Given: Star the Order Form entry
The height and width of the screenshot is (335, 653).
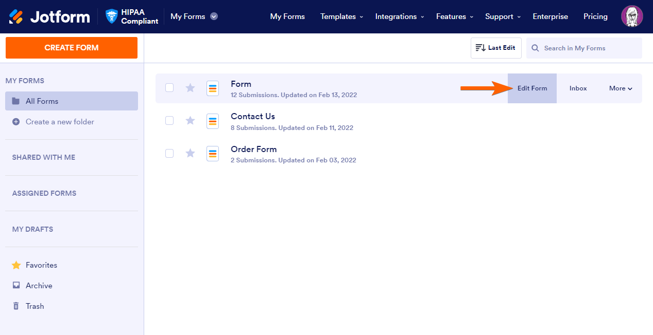Looking at the screenshot, I should [x=191, y=153].
